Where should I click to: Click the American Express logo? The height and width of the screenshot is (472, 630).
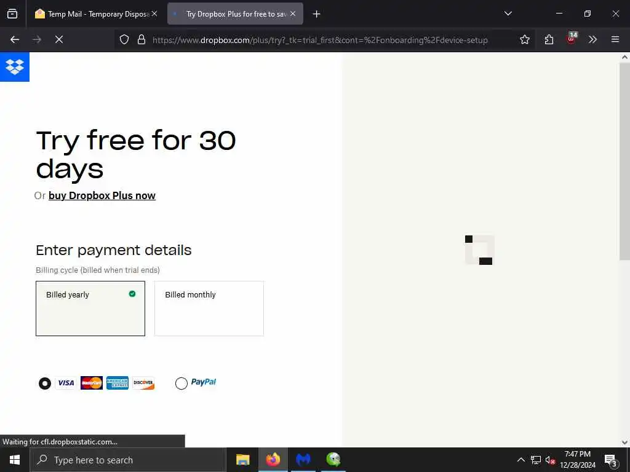point(118,383)
